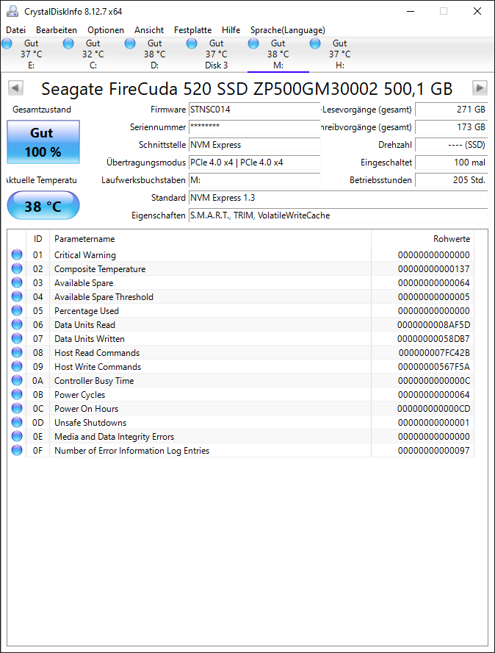Click status orb for Available Spare row
Viewport: 495px width, 653px height.
click(x=17, y=282)
